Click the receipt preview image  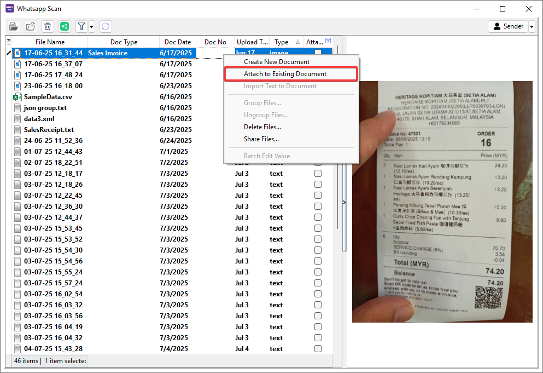click(442, 202)
